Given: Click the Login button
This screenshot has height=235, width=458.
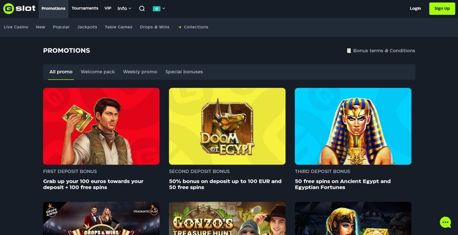Looking at the screenshot, I should [x=415, y=8].
